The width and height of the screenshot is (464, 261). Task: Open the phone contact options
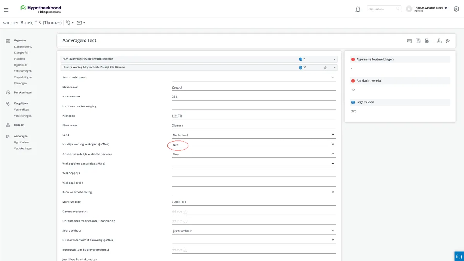coord(70,23)
